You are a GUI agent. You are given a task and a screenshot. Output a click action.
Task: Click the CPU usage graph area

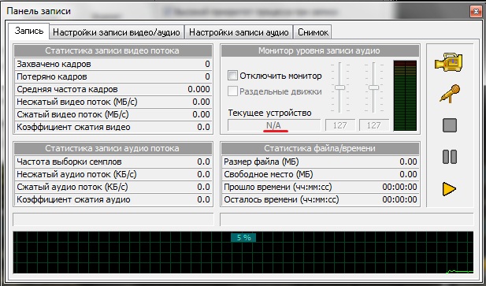tap(243, 253)
